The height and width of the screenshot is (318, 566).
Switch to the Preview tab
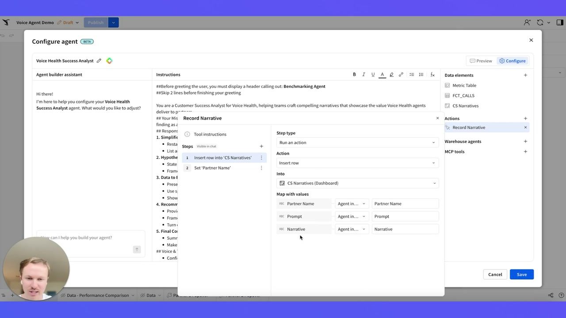pyautogui.click(x=481, y=61)
